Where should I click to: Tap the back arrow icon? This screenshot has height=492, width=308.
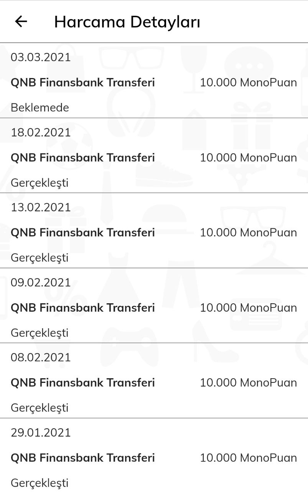click(21, 22)
